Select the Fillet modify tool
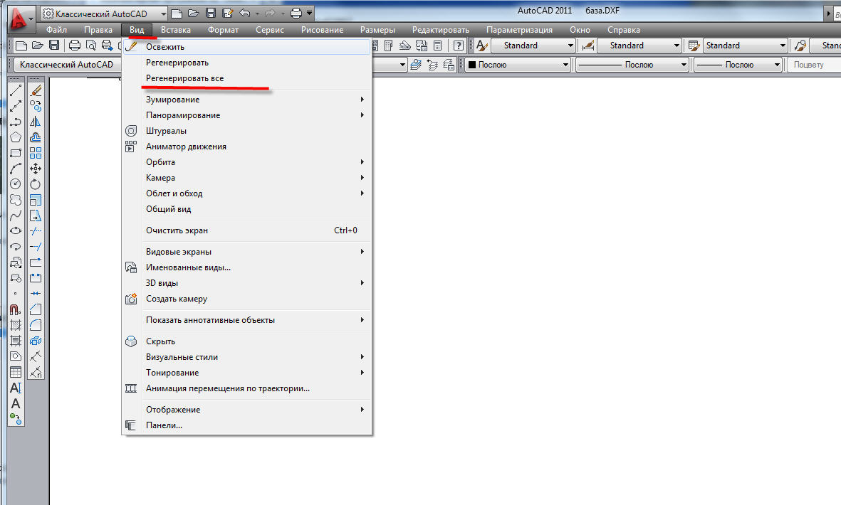The height and width of the screenshot is (505, 841). pyautogui.click(x=36, y=325)
